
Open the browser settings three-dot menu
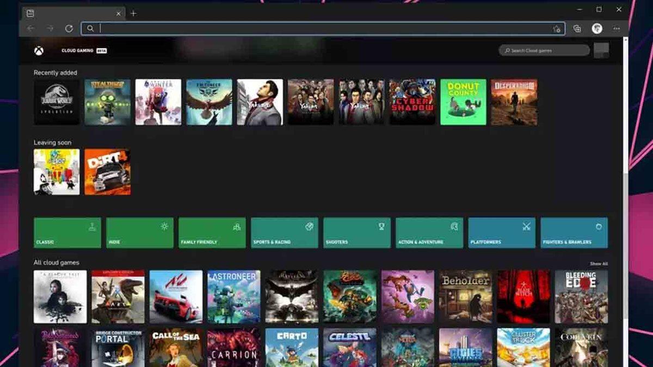(x=617, y=28)
